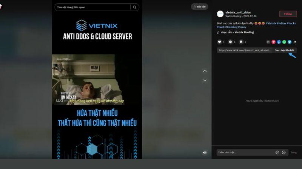Go to the previous video with up chevron
The width and height of the screenshot is (302, 169).
[205, 71]
